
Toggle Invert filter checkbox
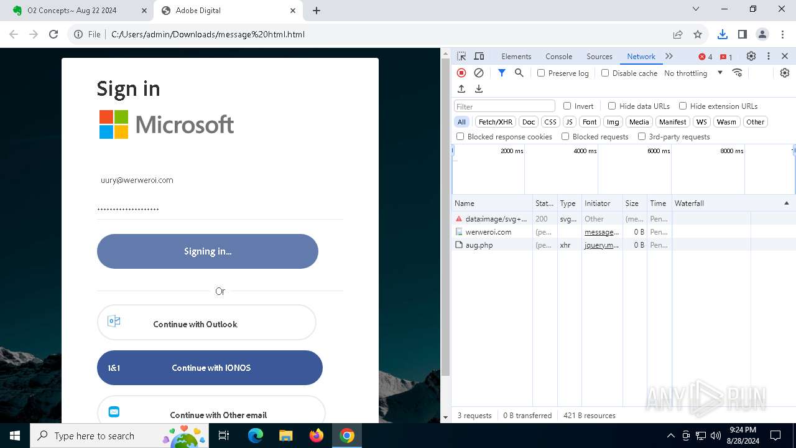pyautogui.click(x=567, y=106)
